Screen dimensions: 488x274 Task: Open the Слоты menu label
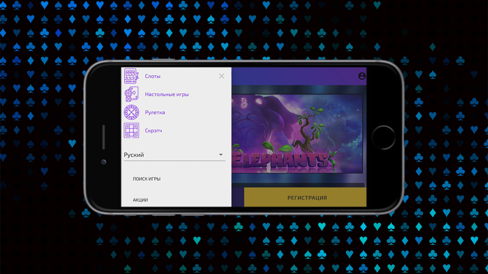152,76
